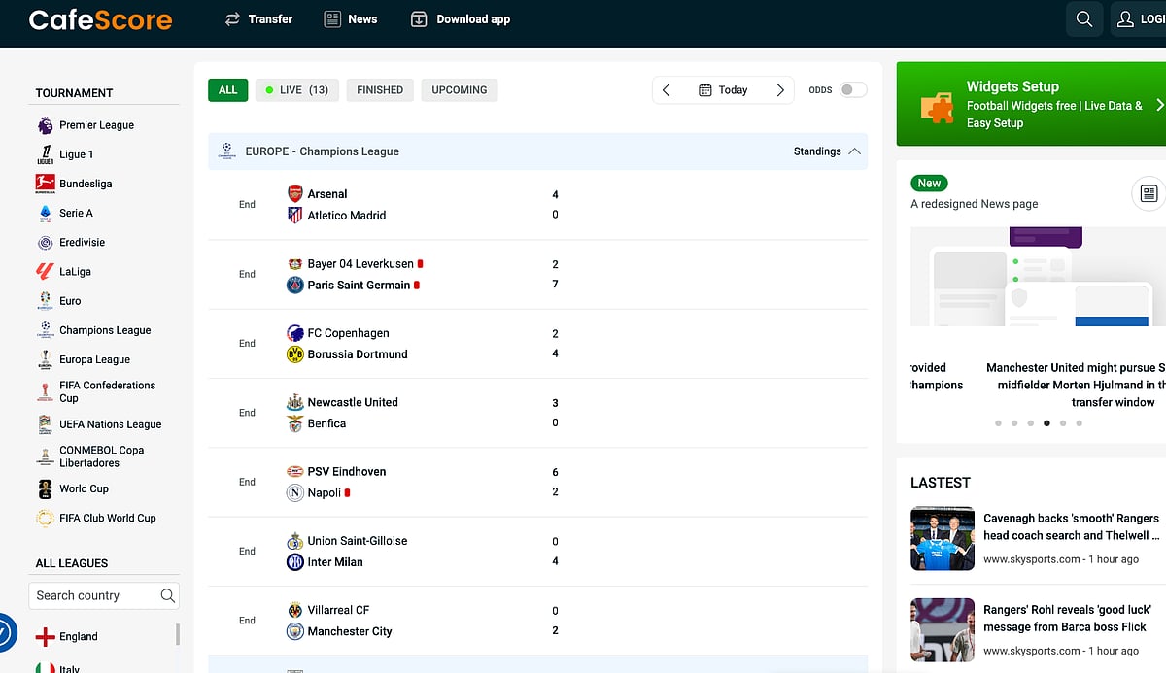Click the Premier League logo icon
Viewport: 1166px width, 673px height.
[45, 125]
